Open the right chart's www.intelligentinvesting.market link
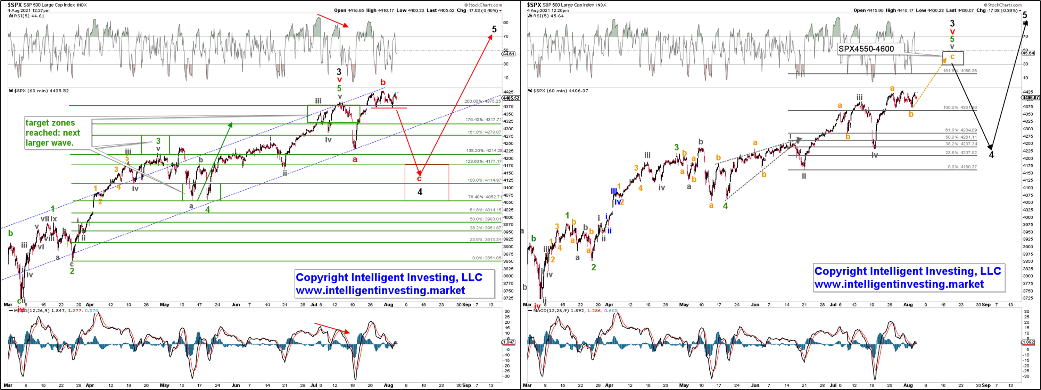The image size is (1041, 390). 899,284
